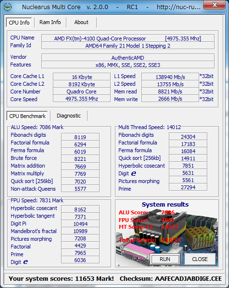
Task: Click the Core Number value Quadro Core
Action: 82,92
